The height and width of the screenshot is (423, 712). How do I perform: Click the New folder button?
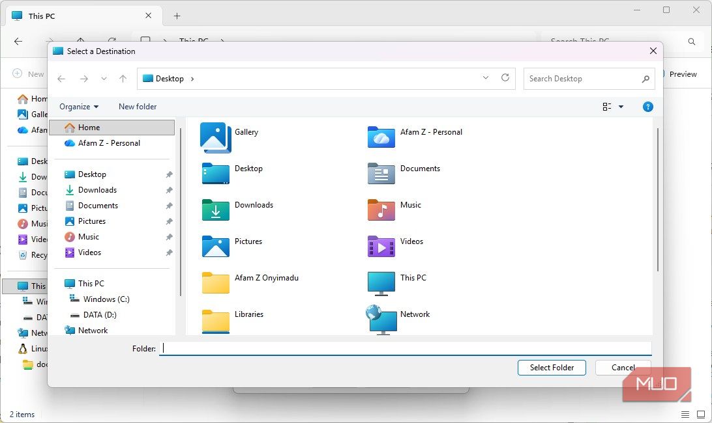click(138, 107)
